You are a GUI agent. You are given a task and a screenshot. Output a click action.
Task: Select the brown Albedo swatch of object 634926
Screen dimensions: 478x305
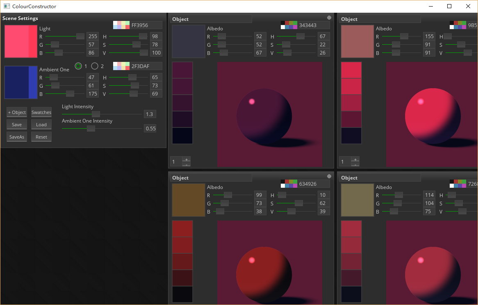[x=188, y=200]
